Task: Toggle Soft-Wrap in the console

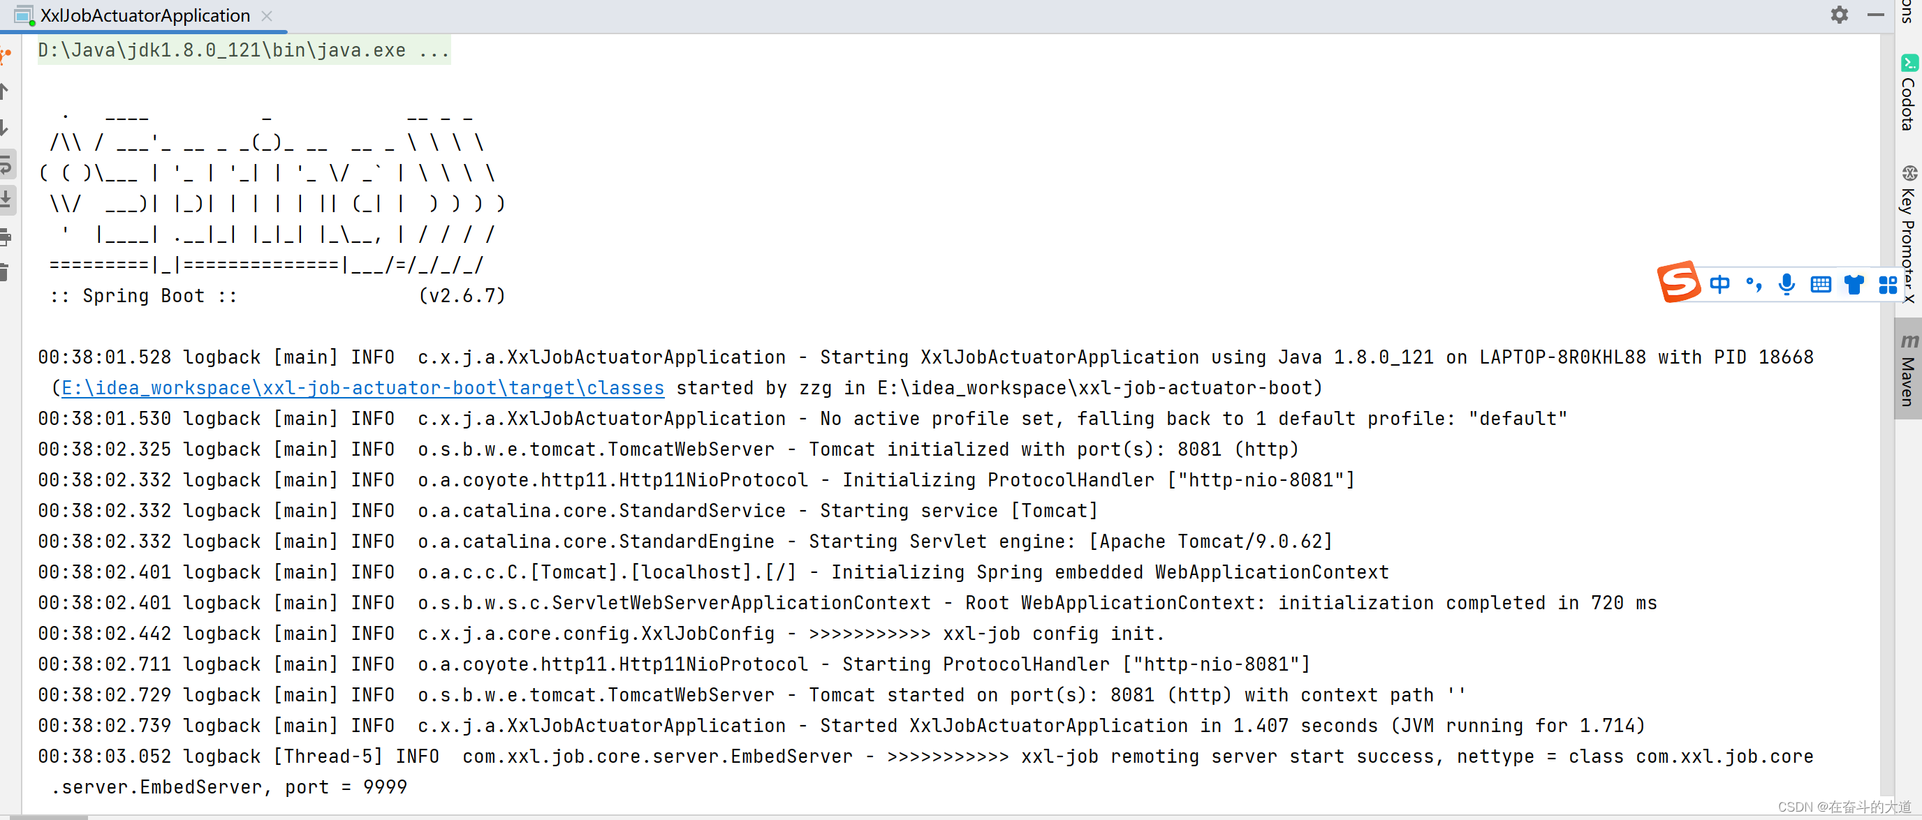Action: [x=6, y=165]
